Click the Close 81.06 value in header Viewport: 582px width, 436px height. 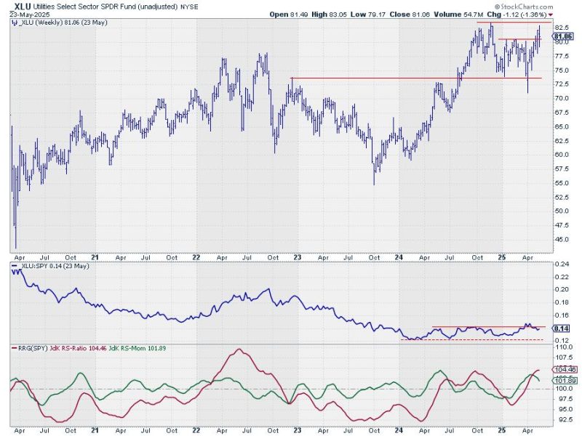[x=410, y=15]
